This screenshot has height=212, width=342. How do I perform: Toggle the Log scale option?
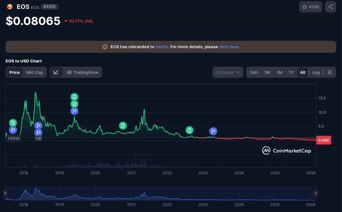[x=316, y=73]
